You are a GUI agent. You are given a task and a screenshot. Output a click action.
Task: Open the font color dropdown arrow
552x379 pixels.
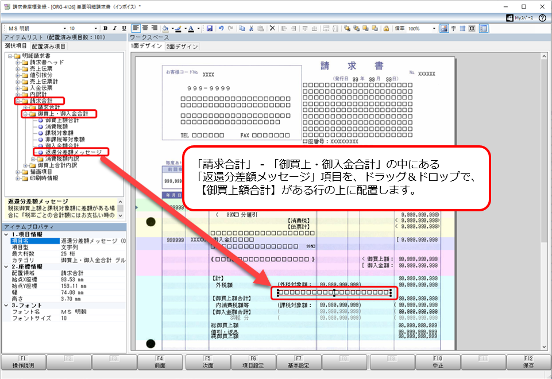coord(198,29)
